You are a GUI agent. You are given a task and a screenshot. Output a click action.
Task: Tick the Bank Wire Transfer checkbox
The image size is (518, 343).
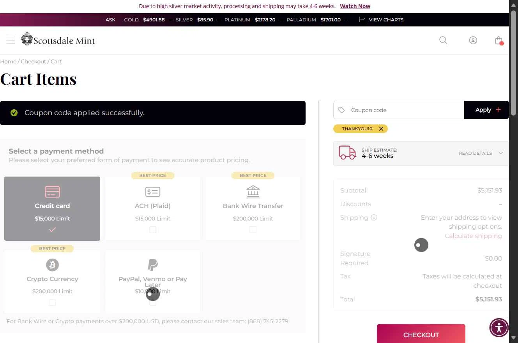[x=253, y=229]
